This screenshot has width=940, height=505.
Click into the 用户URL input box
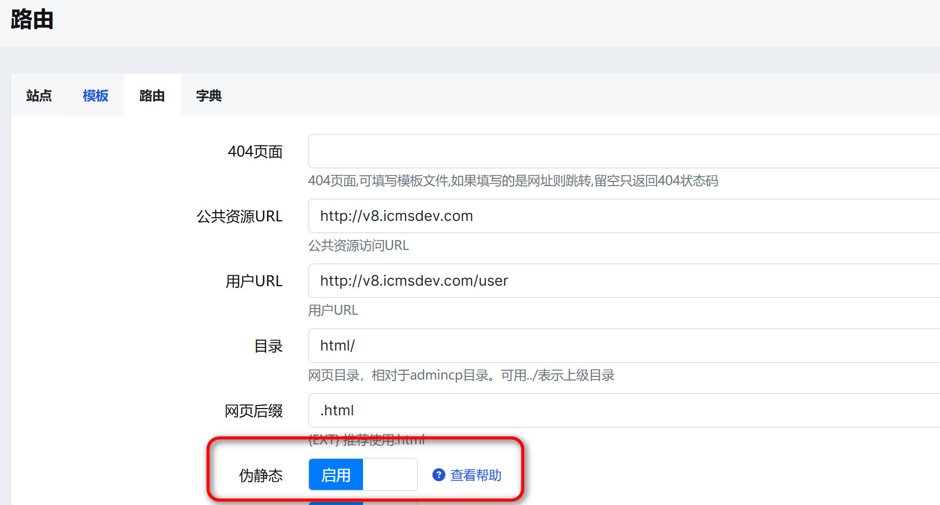click(x=623, y=281)
